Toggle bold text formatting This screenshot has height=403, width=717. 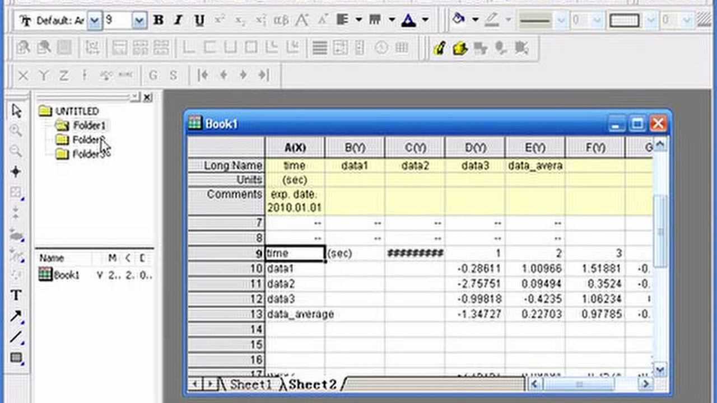point(159,21)
